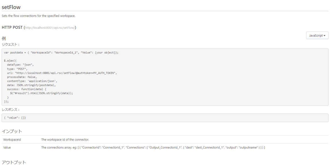Image resolution: width=334 pixels, height=168 pixels.
Task: Click the リクエスト label
Action: click(11, 44)
